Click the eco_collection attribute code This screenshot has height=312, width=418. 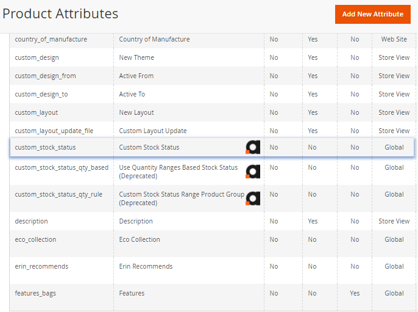[x=36, y=239]
